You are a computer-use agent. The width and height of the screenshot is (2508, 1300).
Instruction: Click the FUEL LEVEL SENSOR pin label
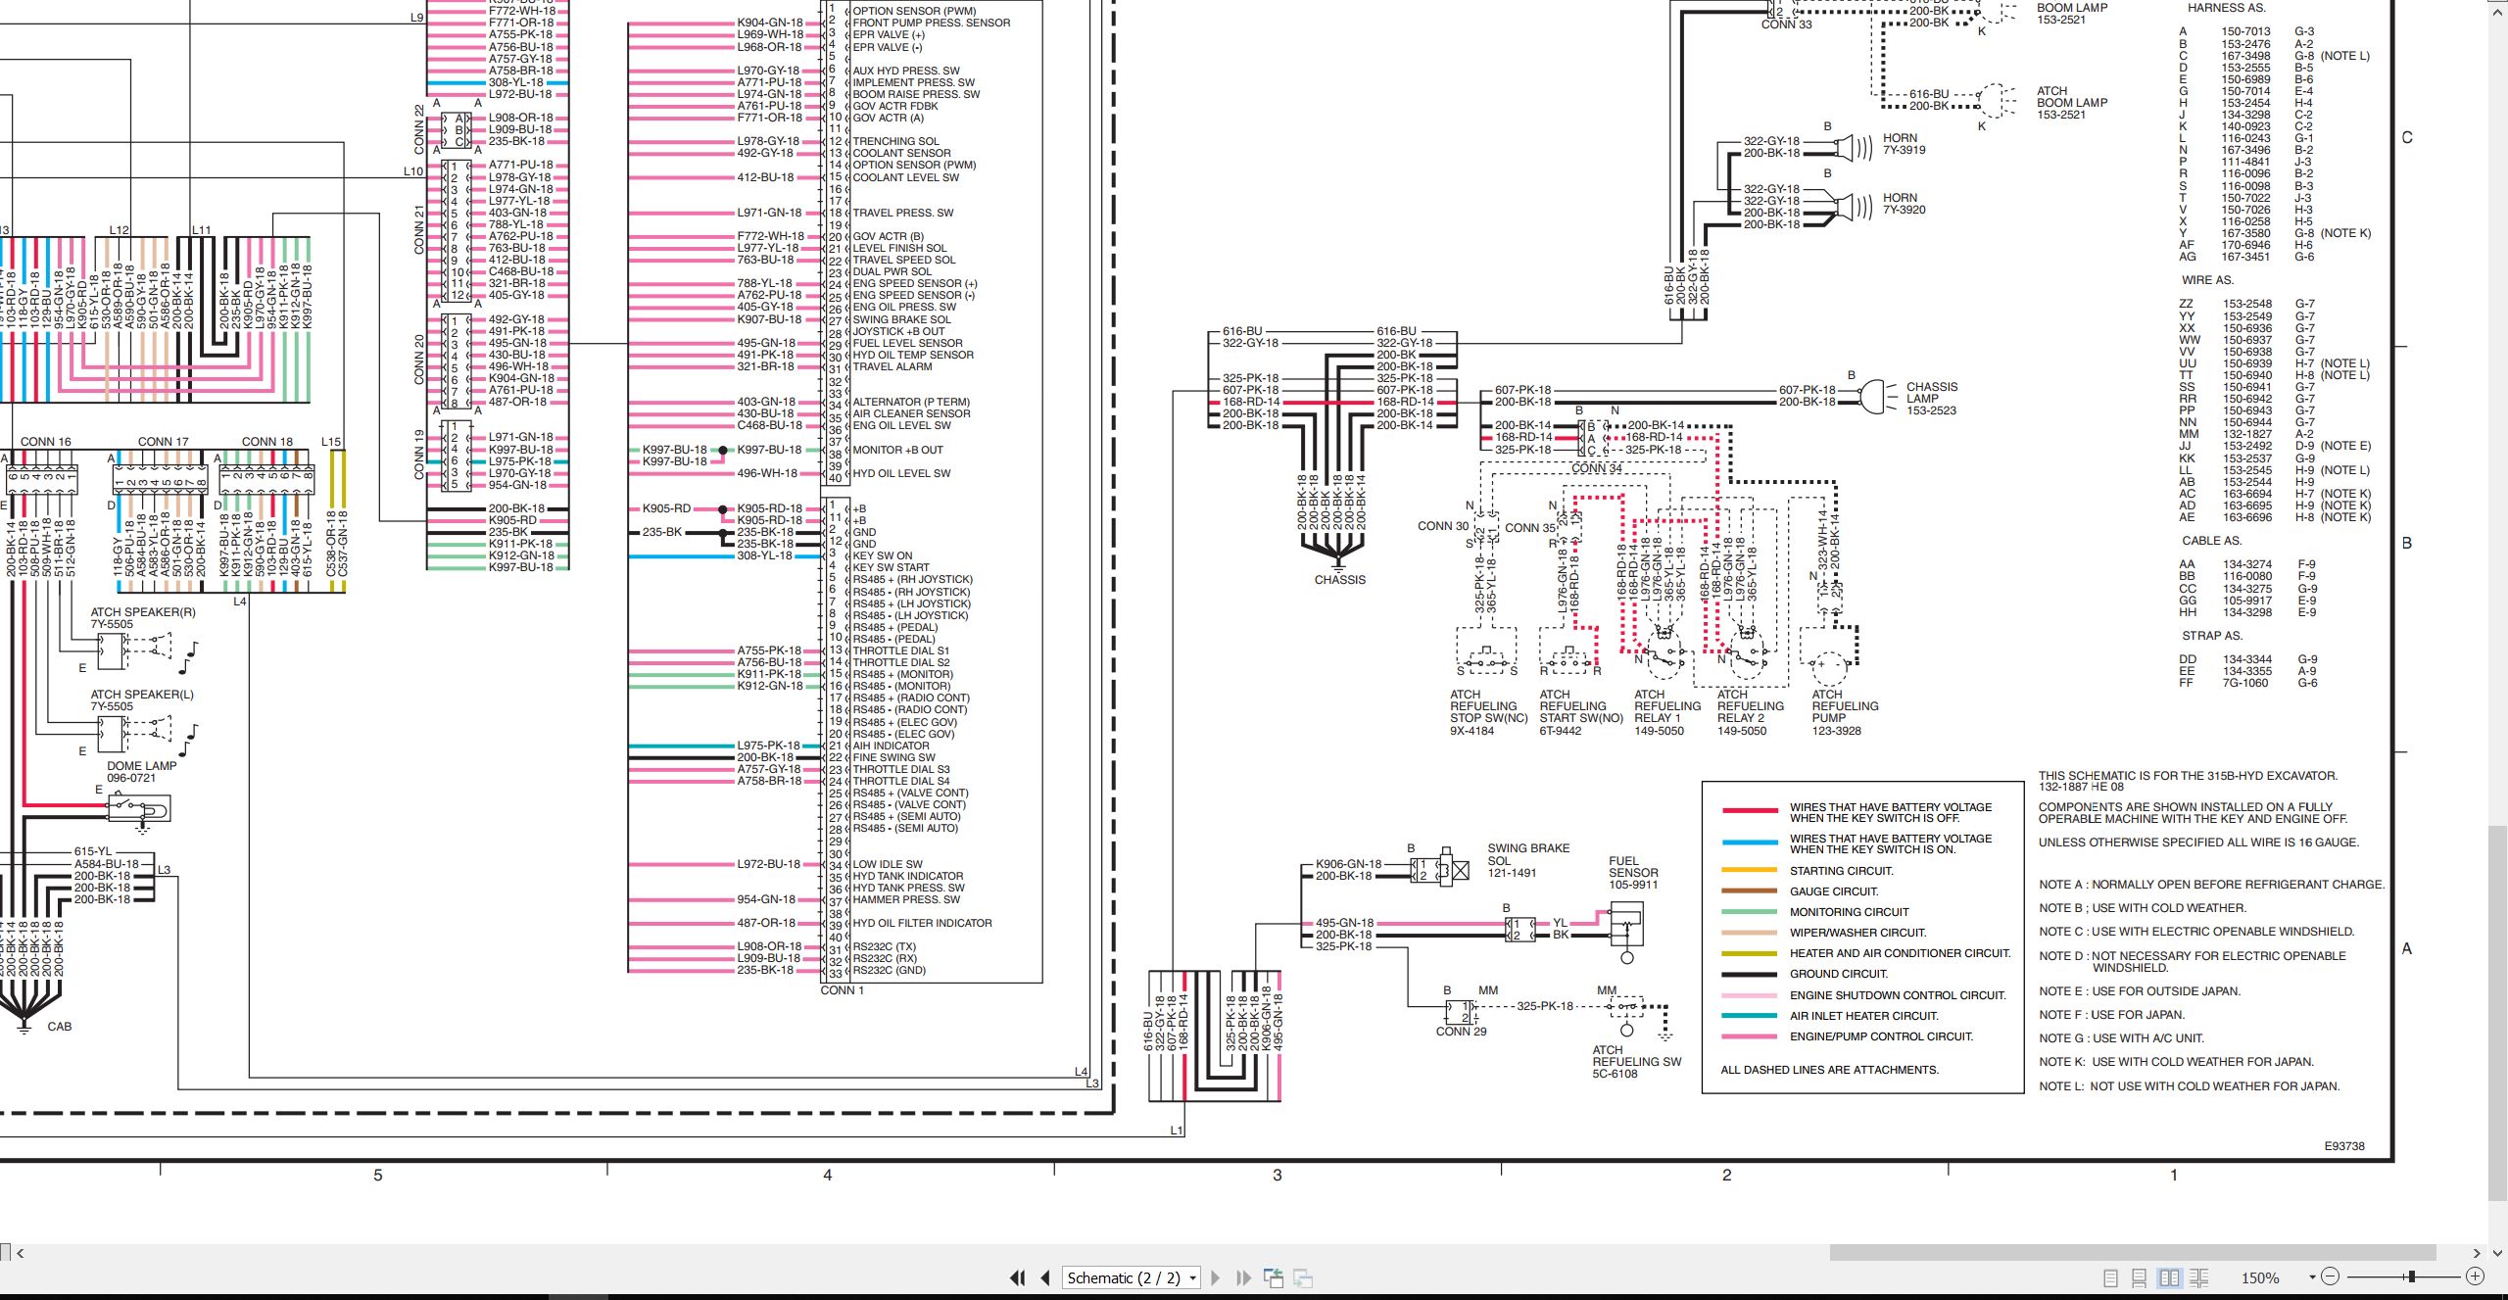(x=907, y=343)
